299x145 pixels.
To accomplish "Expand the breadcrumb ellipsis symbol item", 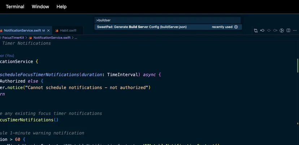I will pos(76,38).
